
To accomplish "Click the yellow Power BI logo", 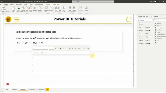I will pos(8,19).
